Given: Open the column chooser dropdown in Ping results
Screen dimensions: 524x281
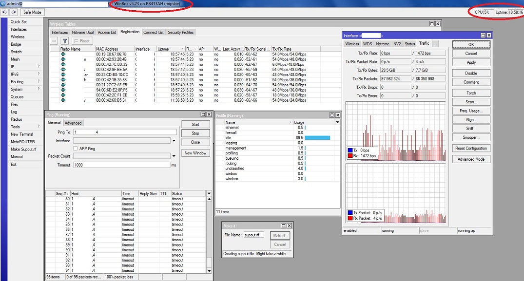Looking at the screenshot, I should (209, 193).
